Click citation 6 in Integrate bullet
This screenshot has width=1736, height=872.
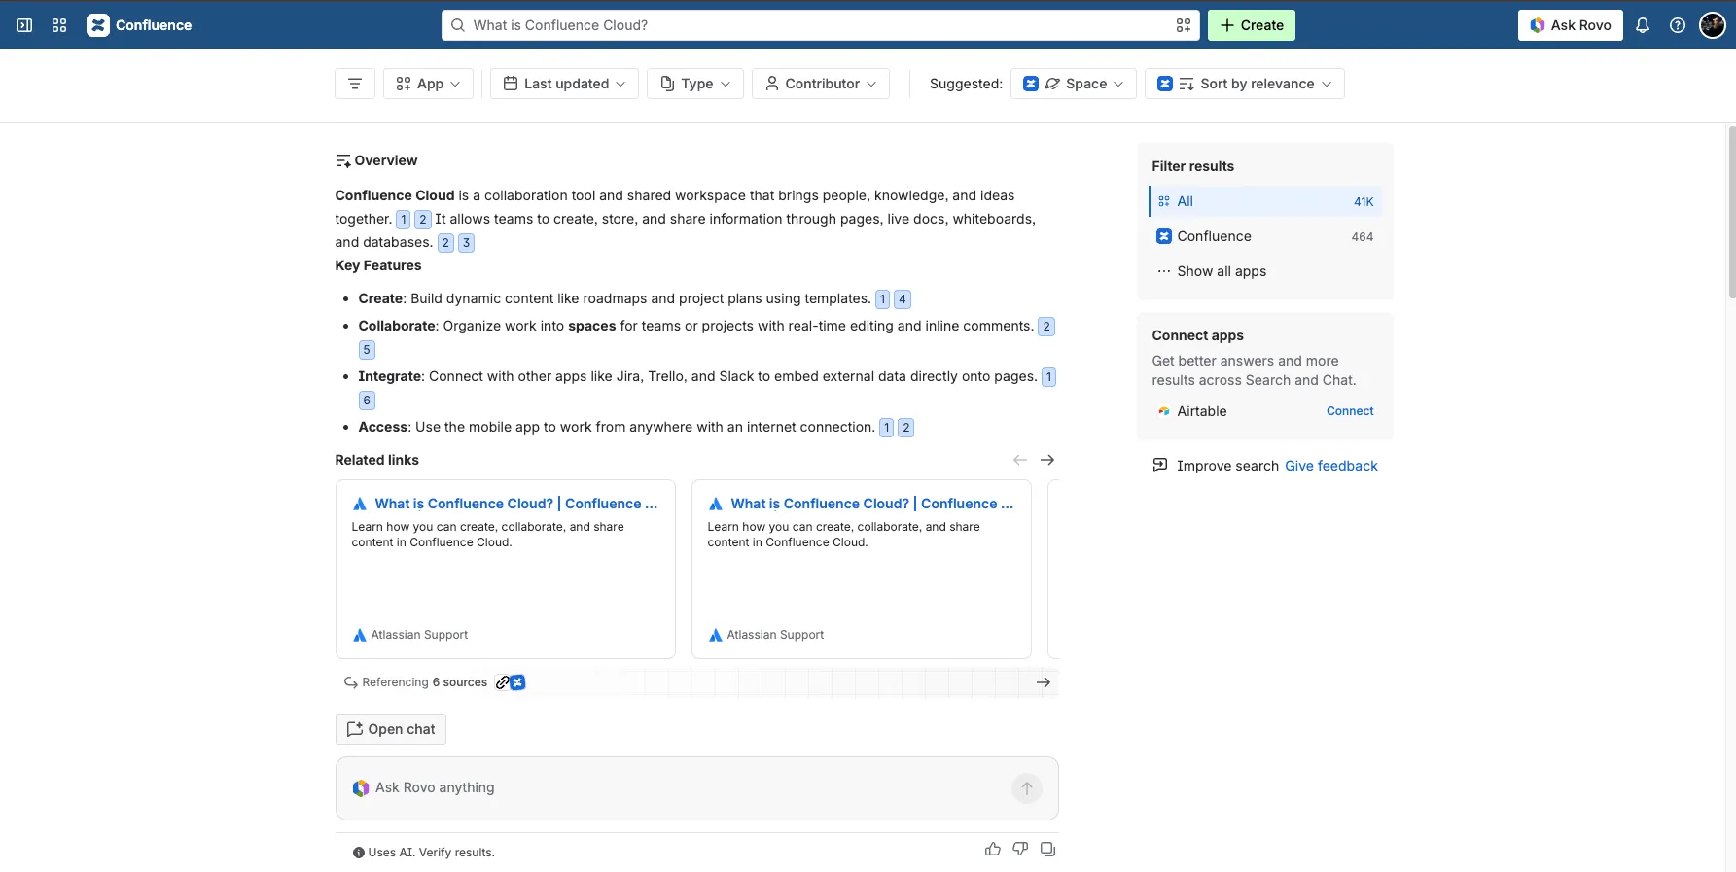tap(367, 401)
